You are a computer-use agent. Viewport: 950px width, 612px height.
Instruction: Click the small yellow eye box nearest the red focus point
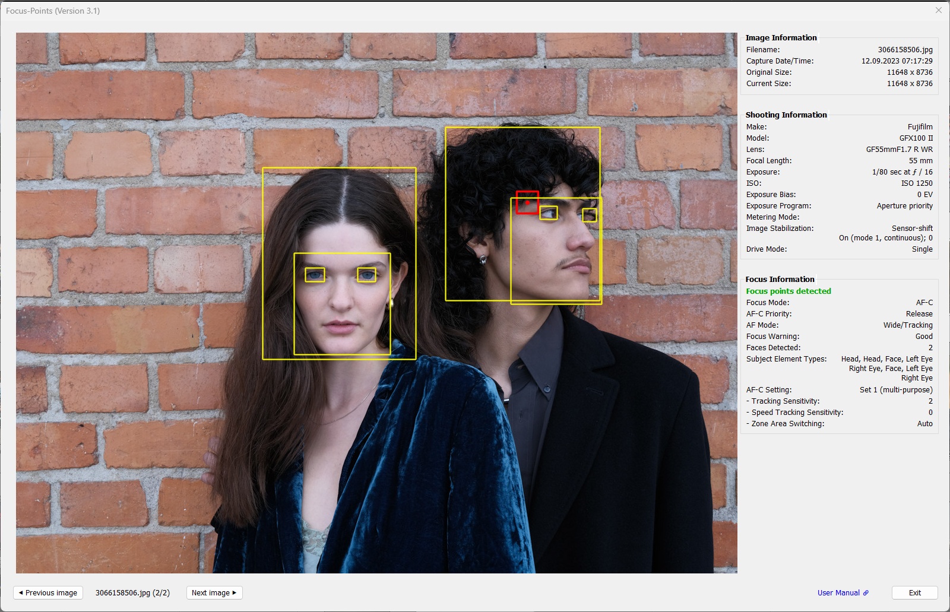pos(549,213)
